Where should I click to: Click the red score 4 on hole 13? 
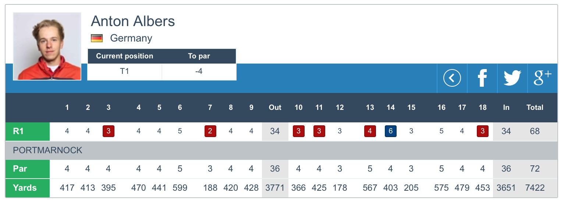point(370,131)
